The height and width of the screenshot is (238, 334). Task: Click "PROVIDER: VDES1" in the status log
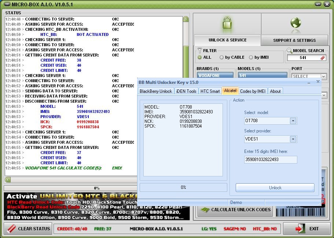tap(65, 117)
